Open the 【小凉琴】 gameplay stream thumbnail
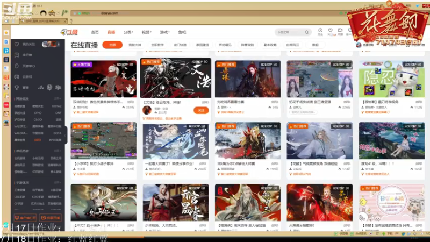 pyautogui.click(x=103, y=141)
